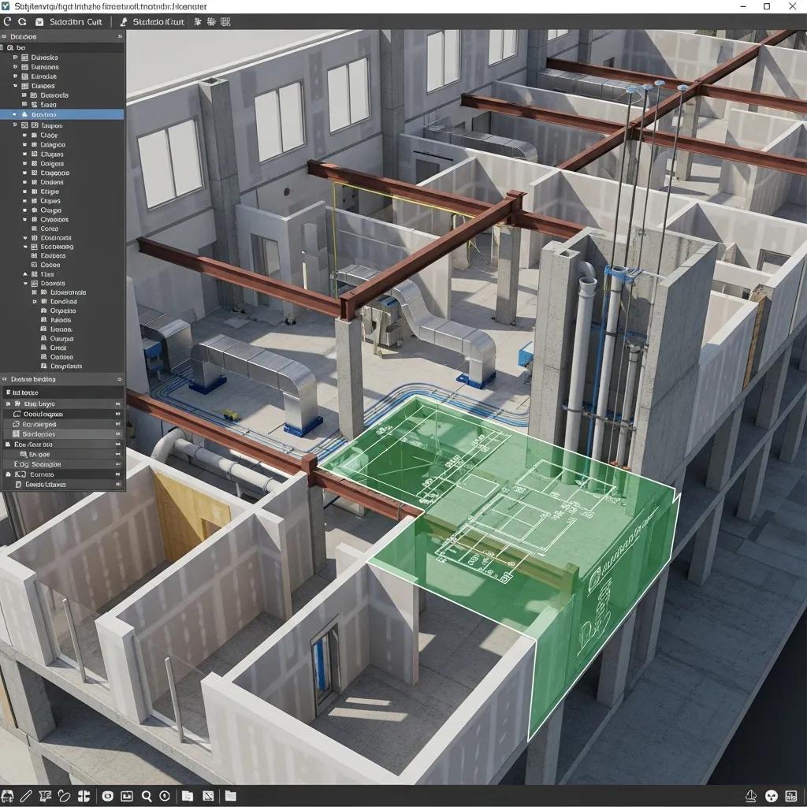Viewport: 807px width, 807px height.
Task: Click the pin icon on the 'Dctibos' panel header
Action: point(120,36)
